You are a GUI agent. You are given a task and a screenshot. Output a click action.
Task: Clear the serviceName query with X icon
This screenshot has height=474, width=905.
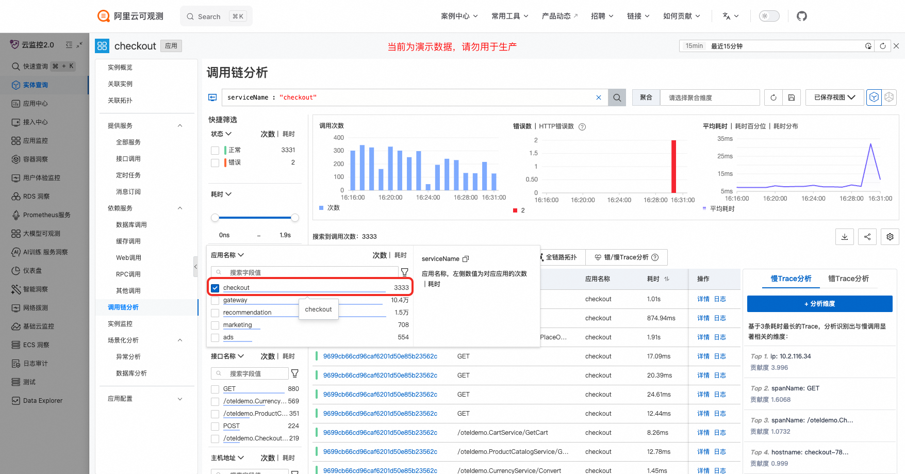click(599, 97)
